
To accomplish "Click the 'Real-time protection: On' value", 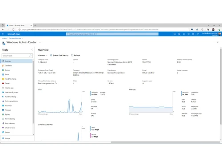I will coord(48,83).
